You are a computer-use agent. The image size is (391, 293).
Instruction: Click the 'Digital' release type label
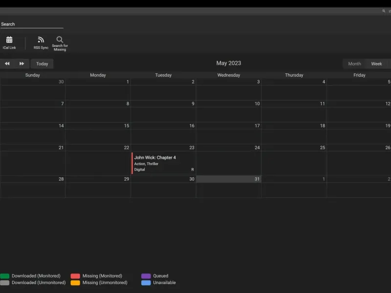tap(139, 169)
